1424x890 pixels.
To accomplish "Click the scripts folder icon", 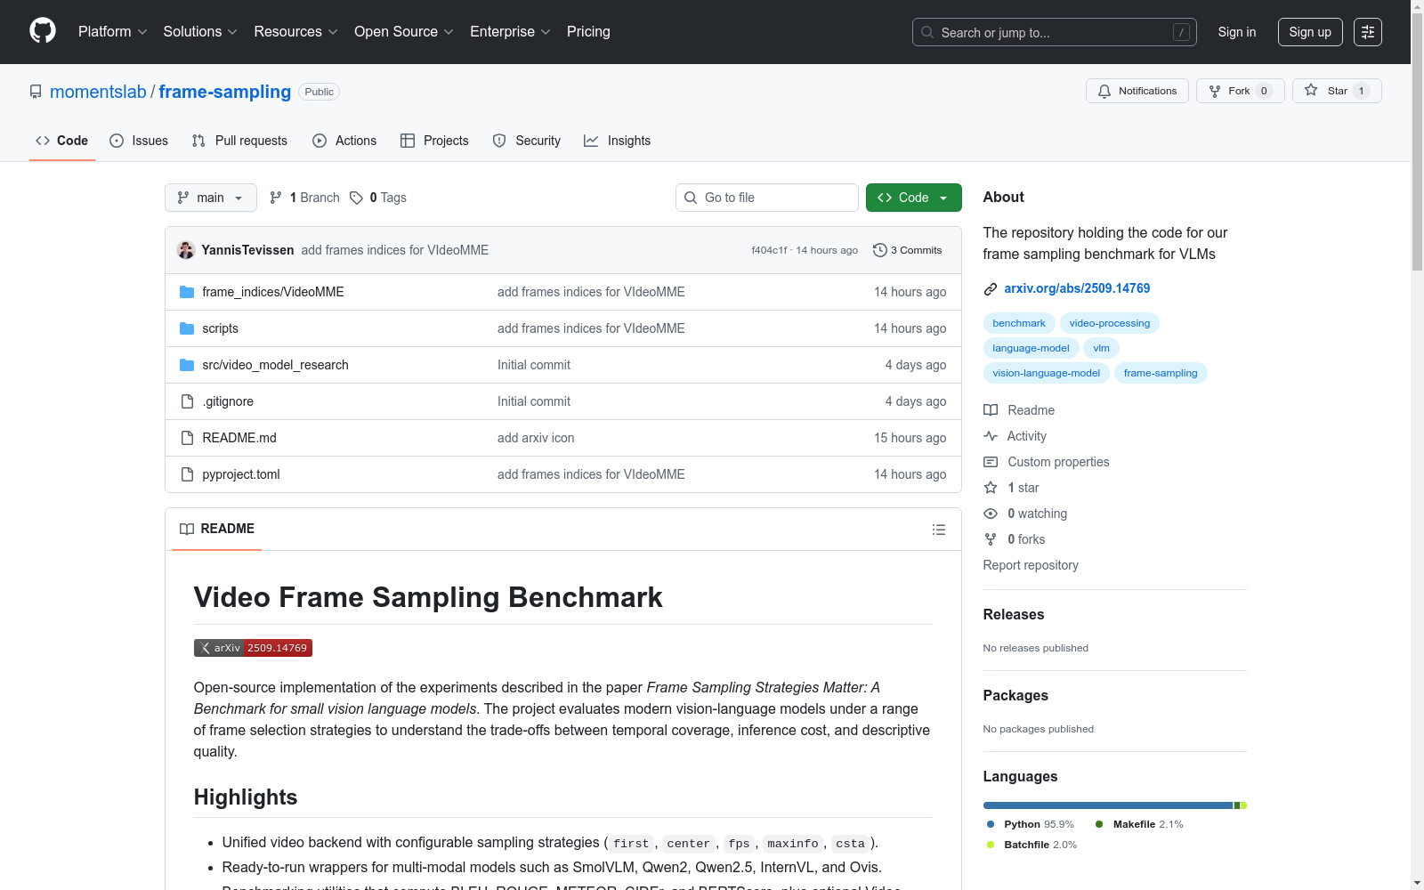I will coord(187,328).
